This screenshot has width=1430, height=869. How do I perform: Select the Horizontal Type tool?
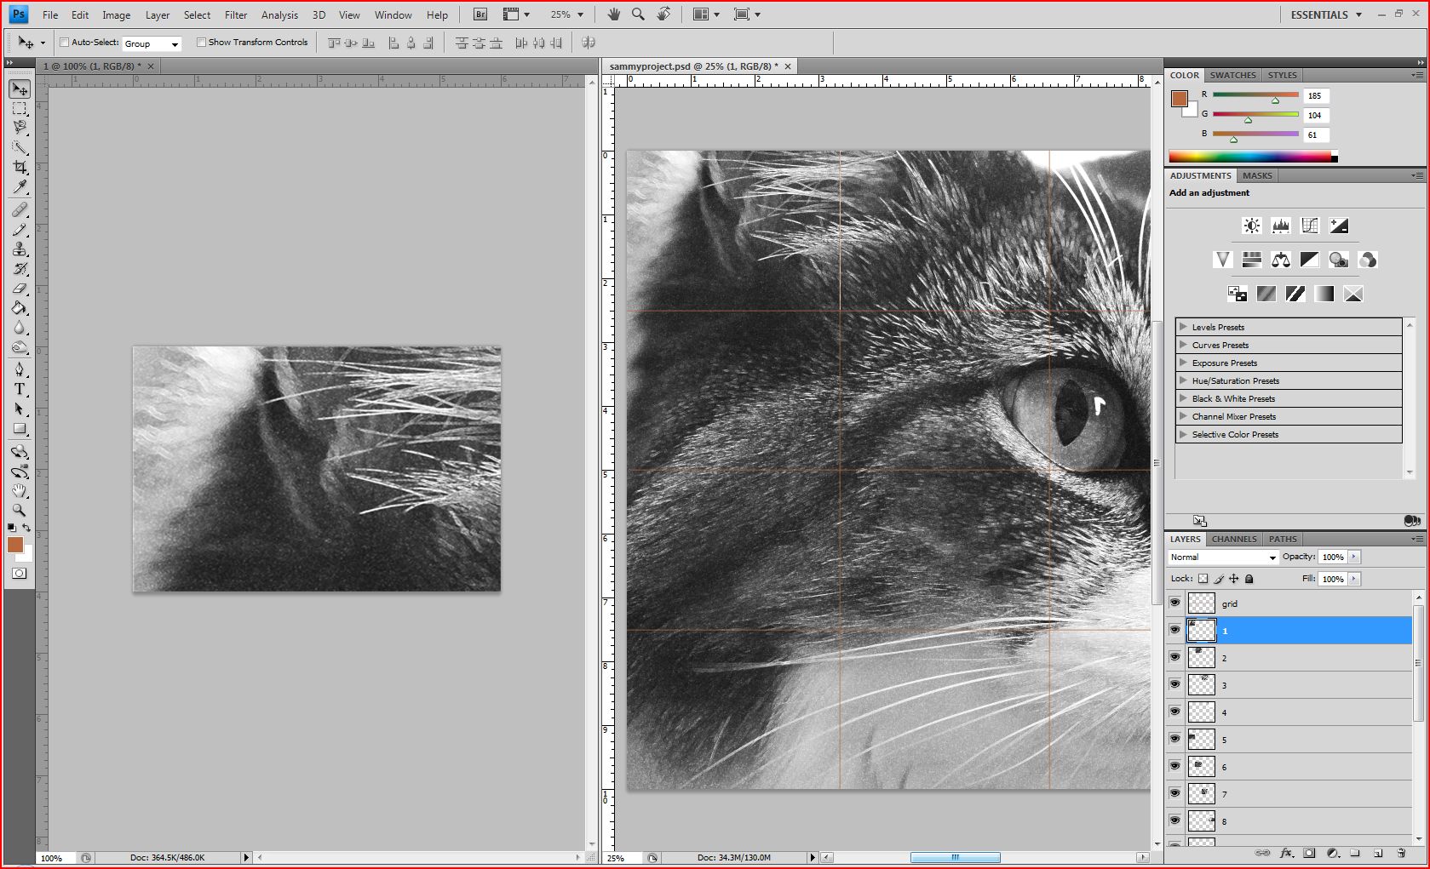click(x=20, y=389)
